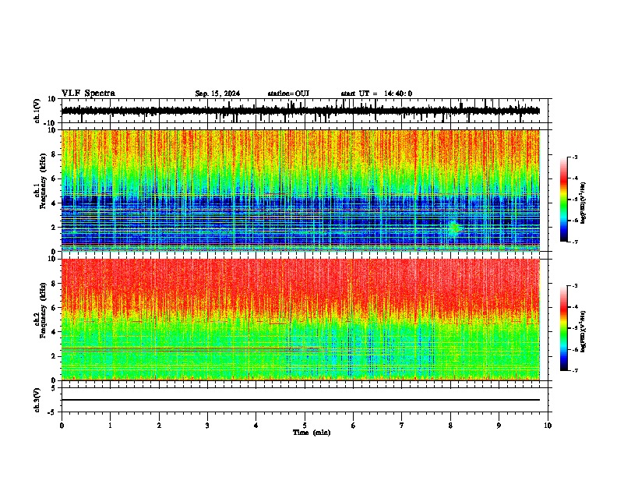Click the 'station=OUI' header label
Image resolution: width=617 pixels, height=477 pixels.
pos(288,94)
